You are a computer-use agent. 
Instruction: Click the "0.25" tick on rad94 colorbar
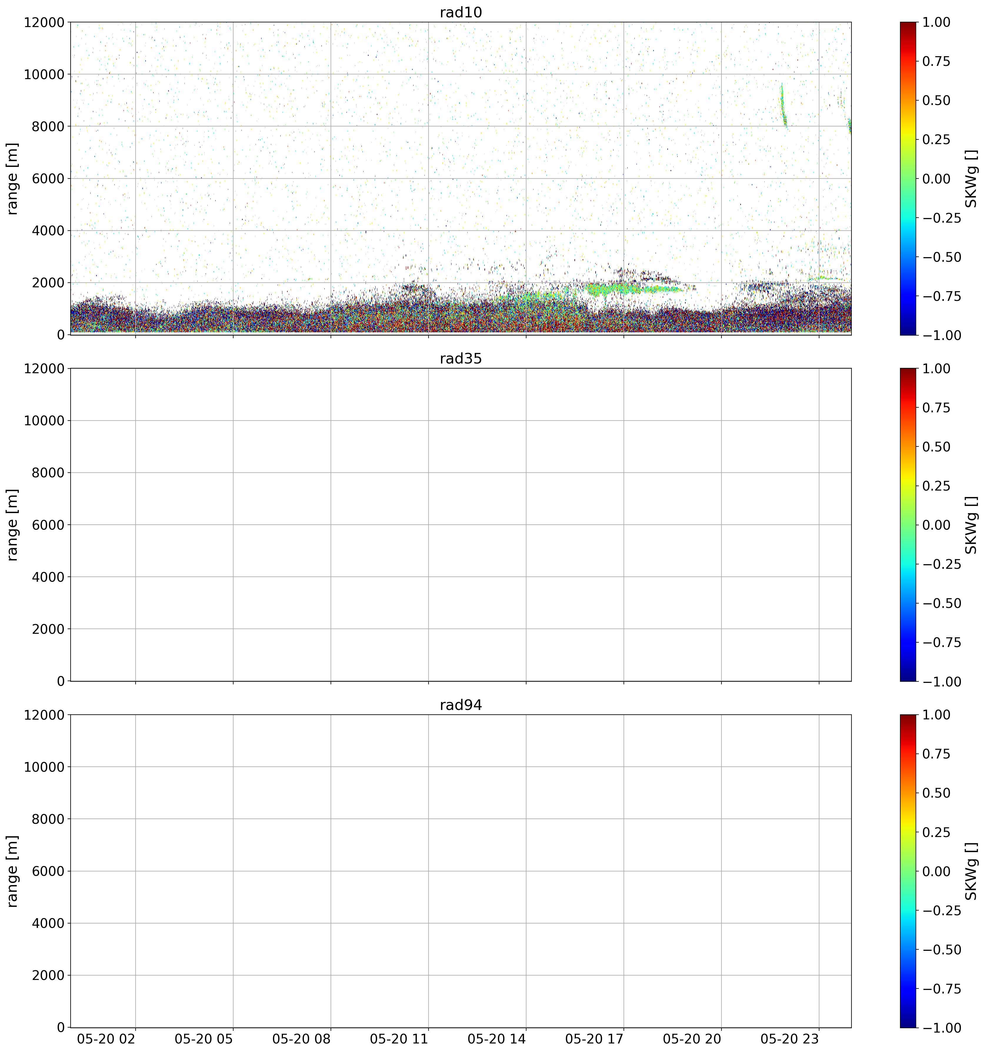(936, 832)
